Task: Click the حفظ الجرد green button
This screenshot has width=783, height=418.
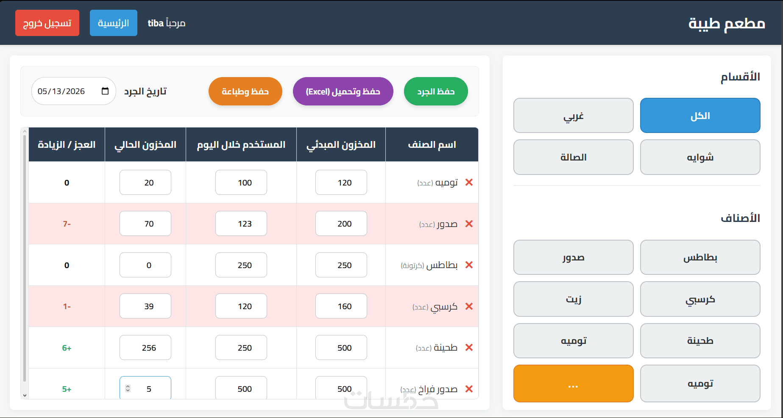Action: click(436, 91)
